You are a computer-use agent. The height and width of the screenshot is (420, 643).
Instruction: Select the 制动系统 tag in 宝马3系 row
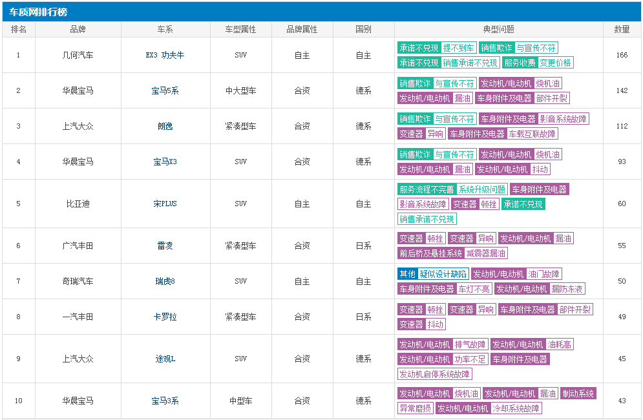tap(578, 394)
